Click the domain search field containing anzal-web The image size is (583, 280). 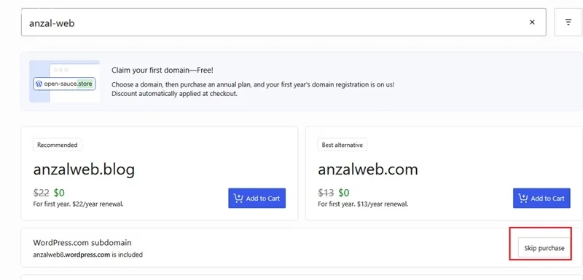pyautogui.click(x=283, y=23)
